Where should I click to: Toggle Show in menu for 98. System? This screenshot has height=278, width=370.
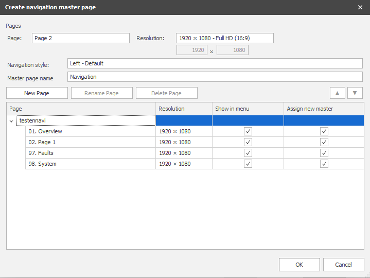pos(248,164)
